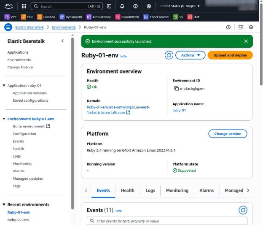Open Applications in the sidebar
The width and height of the screenshot is (263, 225).
point(18,52)
